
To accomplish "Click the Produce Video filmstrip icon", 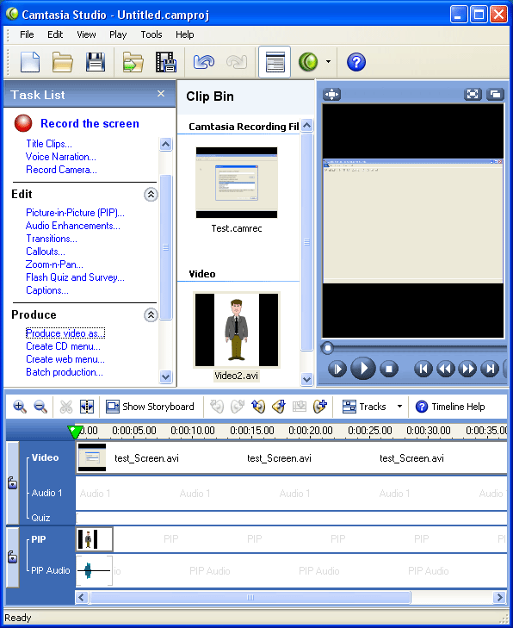I will [x=166, y=62].
